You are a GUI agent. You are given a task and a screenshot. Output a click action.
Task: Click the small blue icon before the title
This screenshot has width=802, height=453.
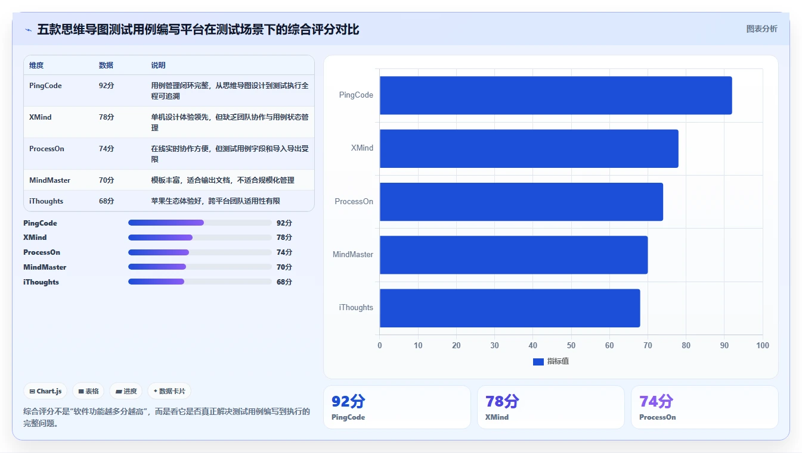(x=28, y=30)
